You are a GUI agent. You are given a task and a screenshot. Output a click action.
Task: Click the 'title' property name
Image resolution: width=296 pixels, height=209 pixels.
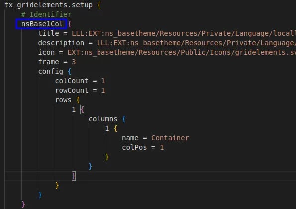[49, 33]
